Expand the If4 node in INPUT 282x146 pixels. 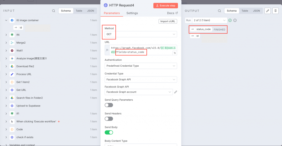6,35
